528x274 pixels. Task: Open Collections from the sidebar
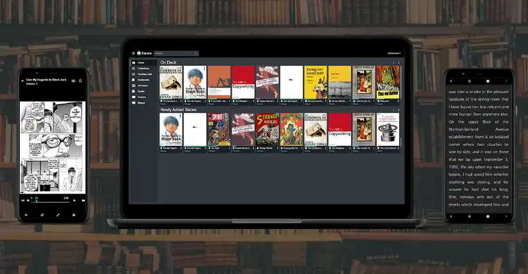click(144, 68)
